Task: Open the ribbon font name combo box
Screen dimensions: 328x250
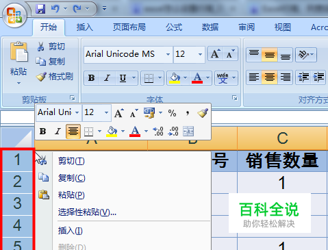Action: click(x=128, y=54)
